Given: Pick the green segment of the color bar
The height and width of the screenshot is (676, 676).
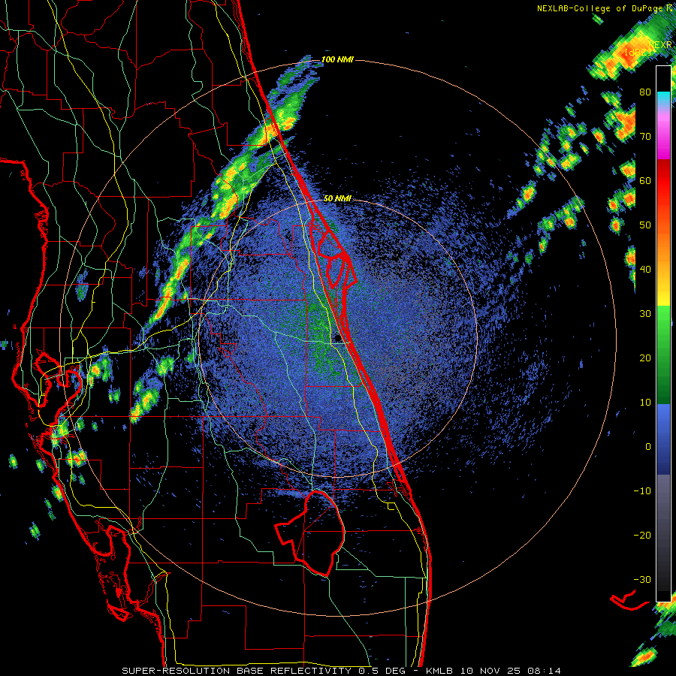Looking at the screenshot, I should coord(663,355).
